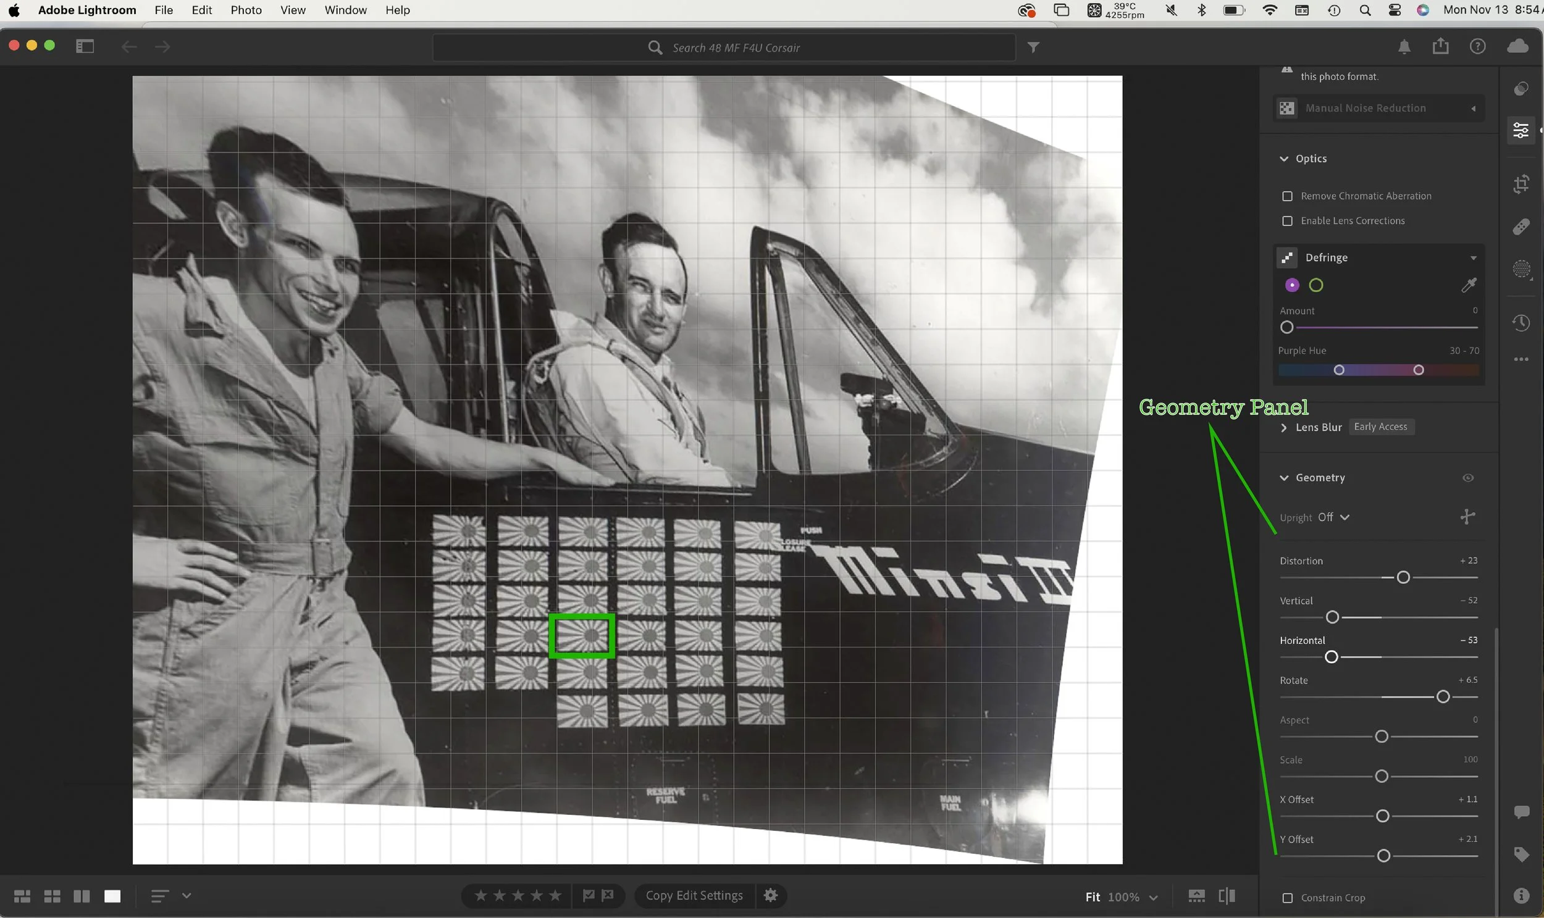
Task: Click the Copy Edit Settings button
Action: coord(694,896)
